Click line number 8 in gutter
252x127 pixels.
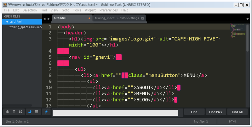point(50,75)
